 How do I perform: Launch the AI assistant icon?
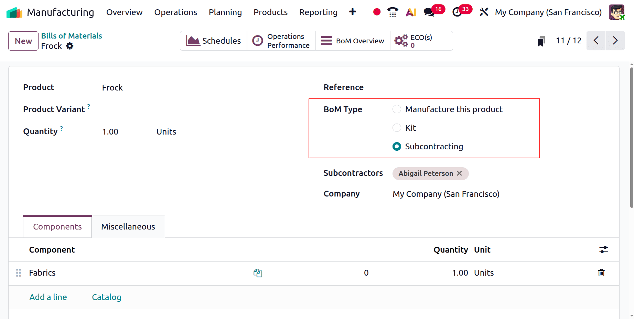coord(411,12)
